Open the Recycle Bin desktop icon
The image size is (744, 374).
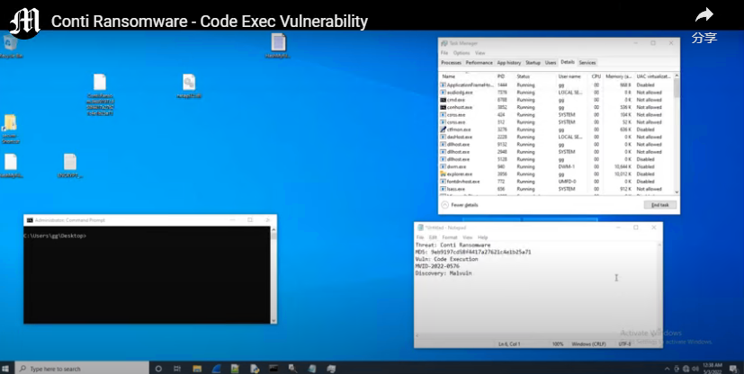(x=11, y=46)
